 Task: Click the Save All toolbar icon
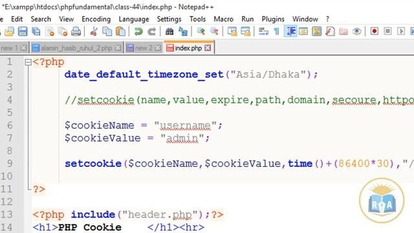pyautogui.click(x=36, y=32)
